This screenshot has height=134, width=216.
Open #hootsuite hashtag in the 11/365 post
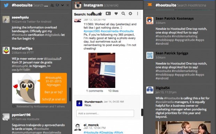tap(126, 31)
